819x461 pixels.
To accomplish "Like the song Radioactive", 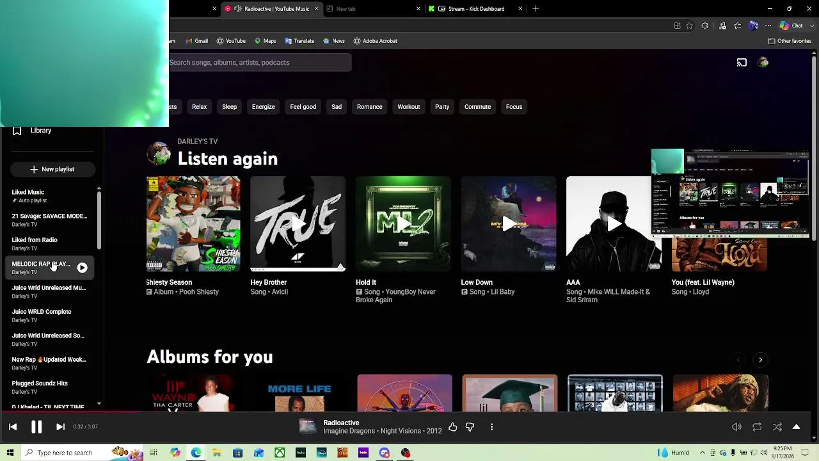I will coord(453,427).
